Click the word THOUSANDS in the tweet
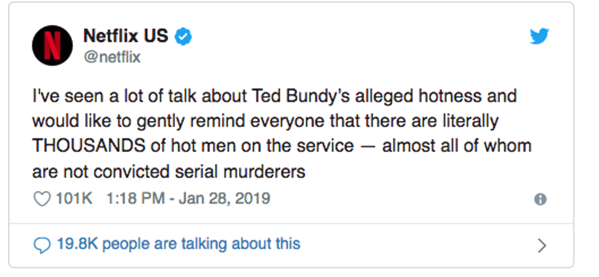Screen dimensions: 599x277 (86, 146)
